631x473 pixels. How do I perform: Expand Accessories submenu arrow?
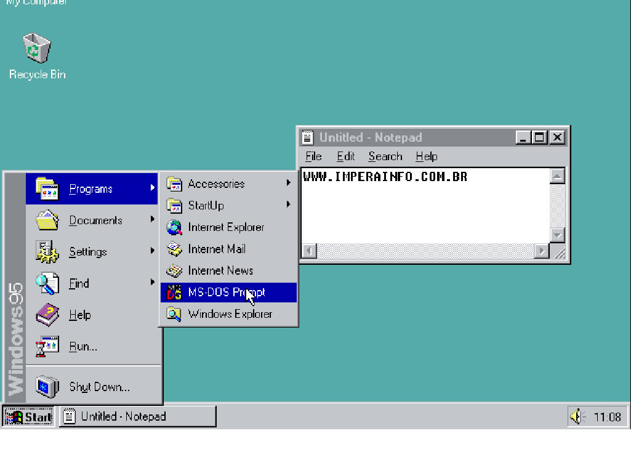(x=289, y=183)
